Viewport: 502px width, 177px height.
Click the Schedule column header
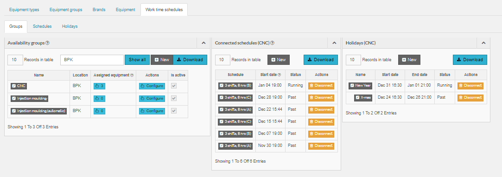[x=235, y=75]
